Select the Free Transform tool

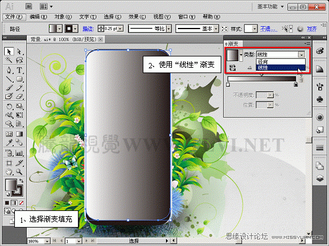(x=19, y=115)
